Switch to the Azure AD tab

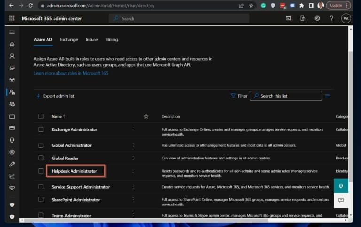pos(43,39)
